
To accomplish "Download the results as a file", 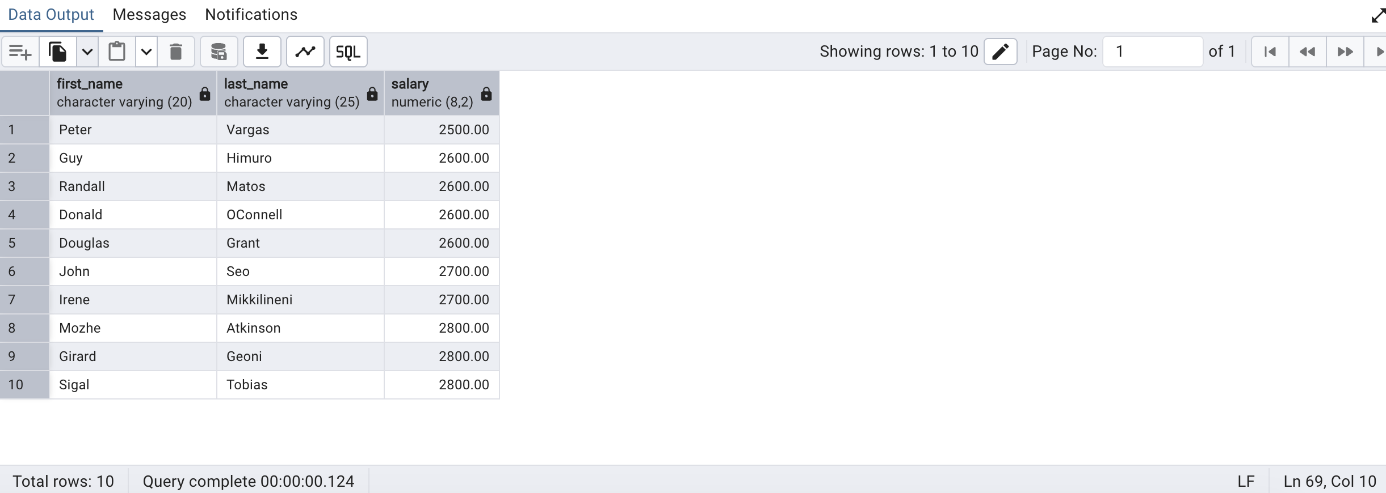I will 262,52.
